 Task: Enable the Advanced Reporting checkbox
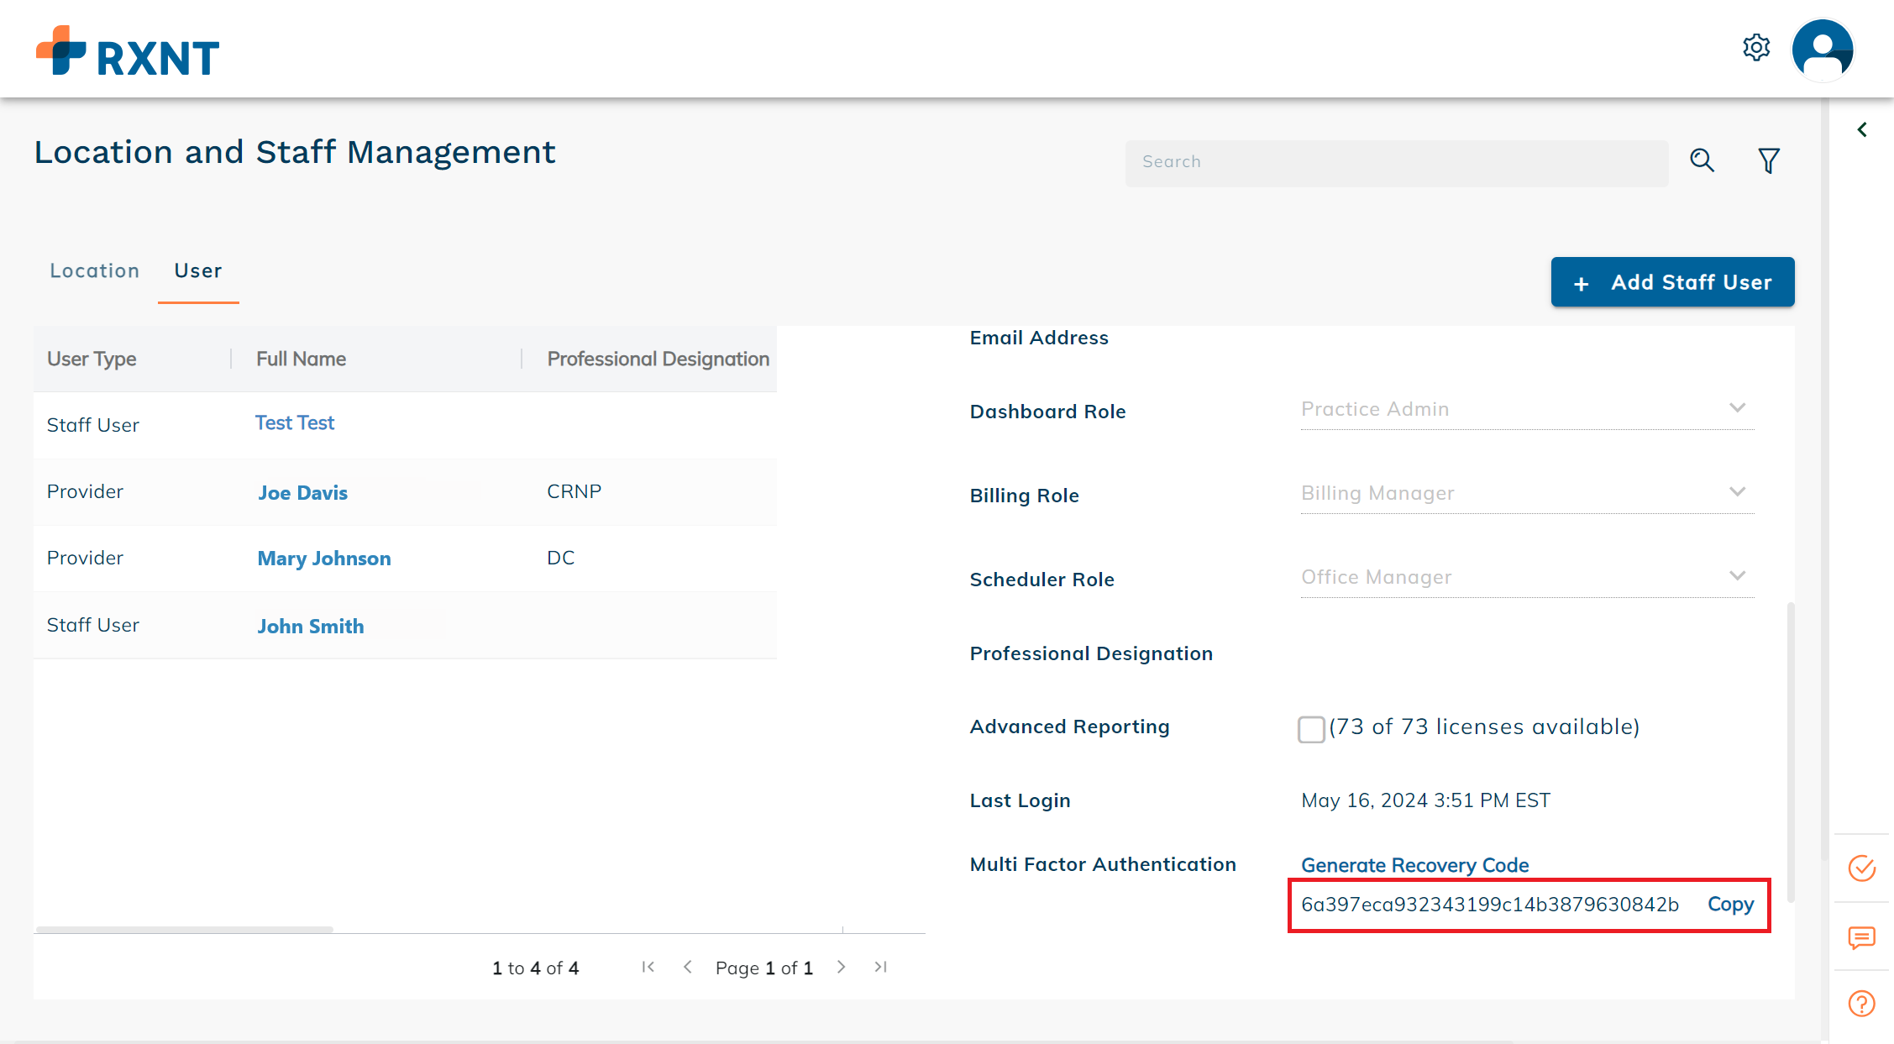pos(1311,728)
